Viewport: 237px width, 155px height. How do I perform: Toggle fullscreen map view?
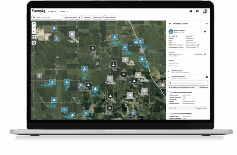[x=34, y=37]
